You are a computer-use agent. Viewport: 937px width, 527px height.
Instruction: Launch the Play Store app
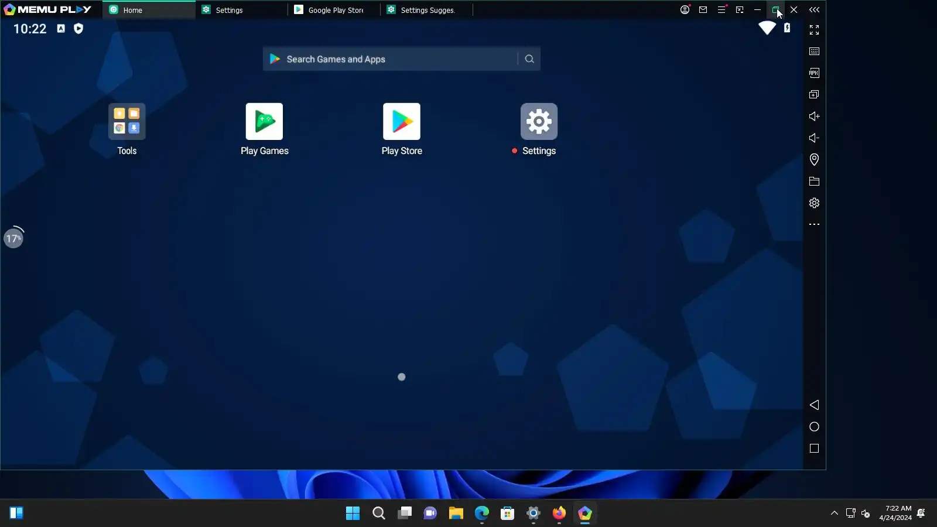[x=402, y=122]
